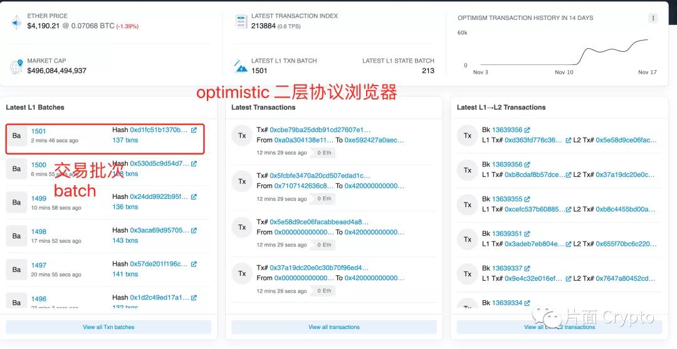This screenshot has width=677, height=349.
Task: Open external link for hash 0x530d5c9d54d7
Action: coord(194,164)
